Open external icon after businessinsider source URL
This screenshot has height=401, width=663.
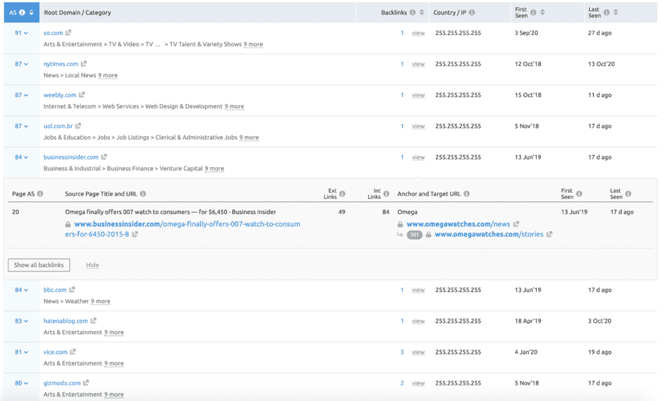pos(135,235)
